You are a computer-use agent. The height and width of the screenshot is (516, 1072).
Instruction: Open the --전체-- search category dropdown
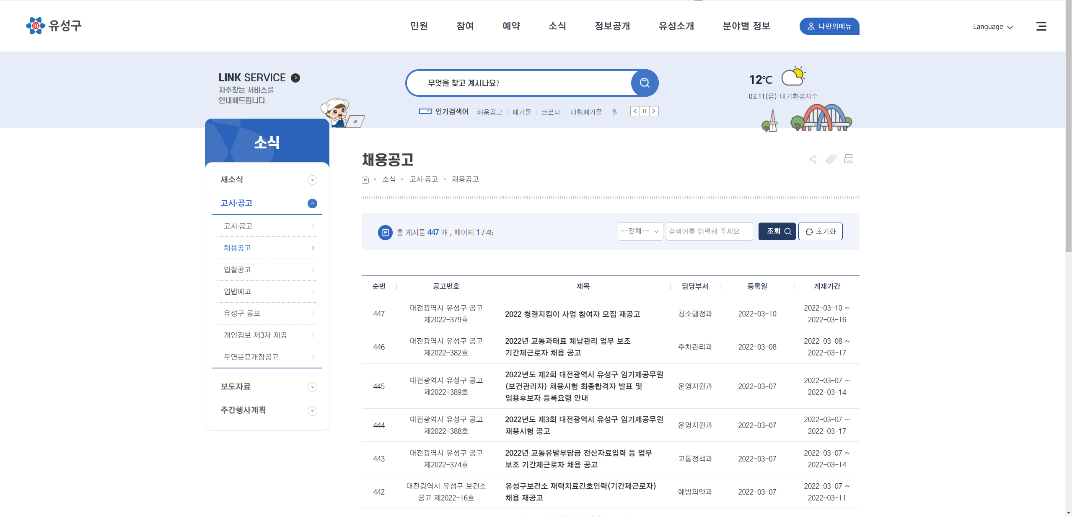tap(640, 231)
